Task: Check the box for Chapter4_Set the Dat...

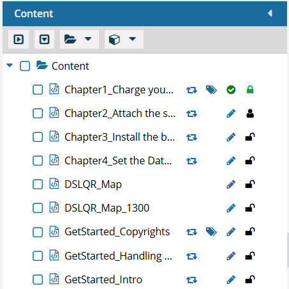Action: (38, 160)
